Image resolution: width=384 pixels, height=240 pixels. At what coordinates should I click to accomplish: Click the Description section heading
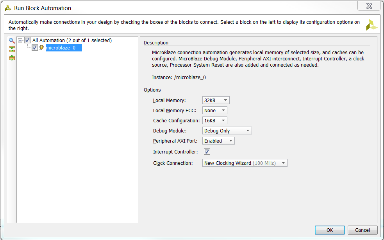coord(156,43)
